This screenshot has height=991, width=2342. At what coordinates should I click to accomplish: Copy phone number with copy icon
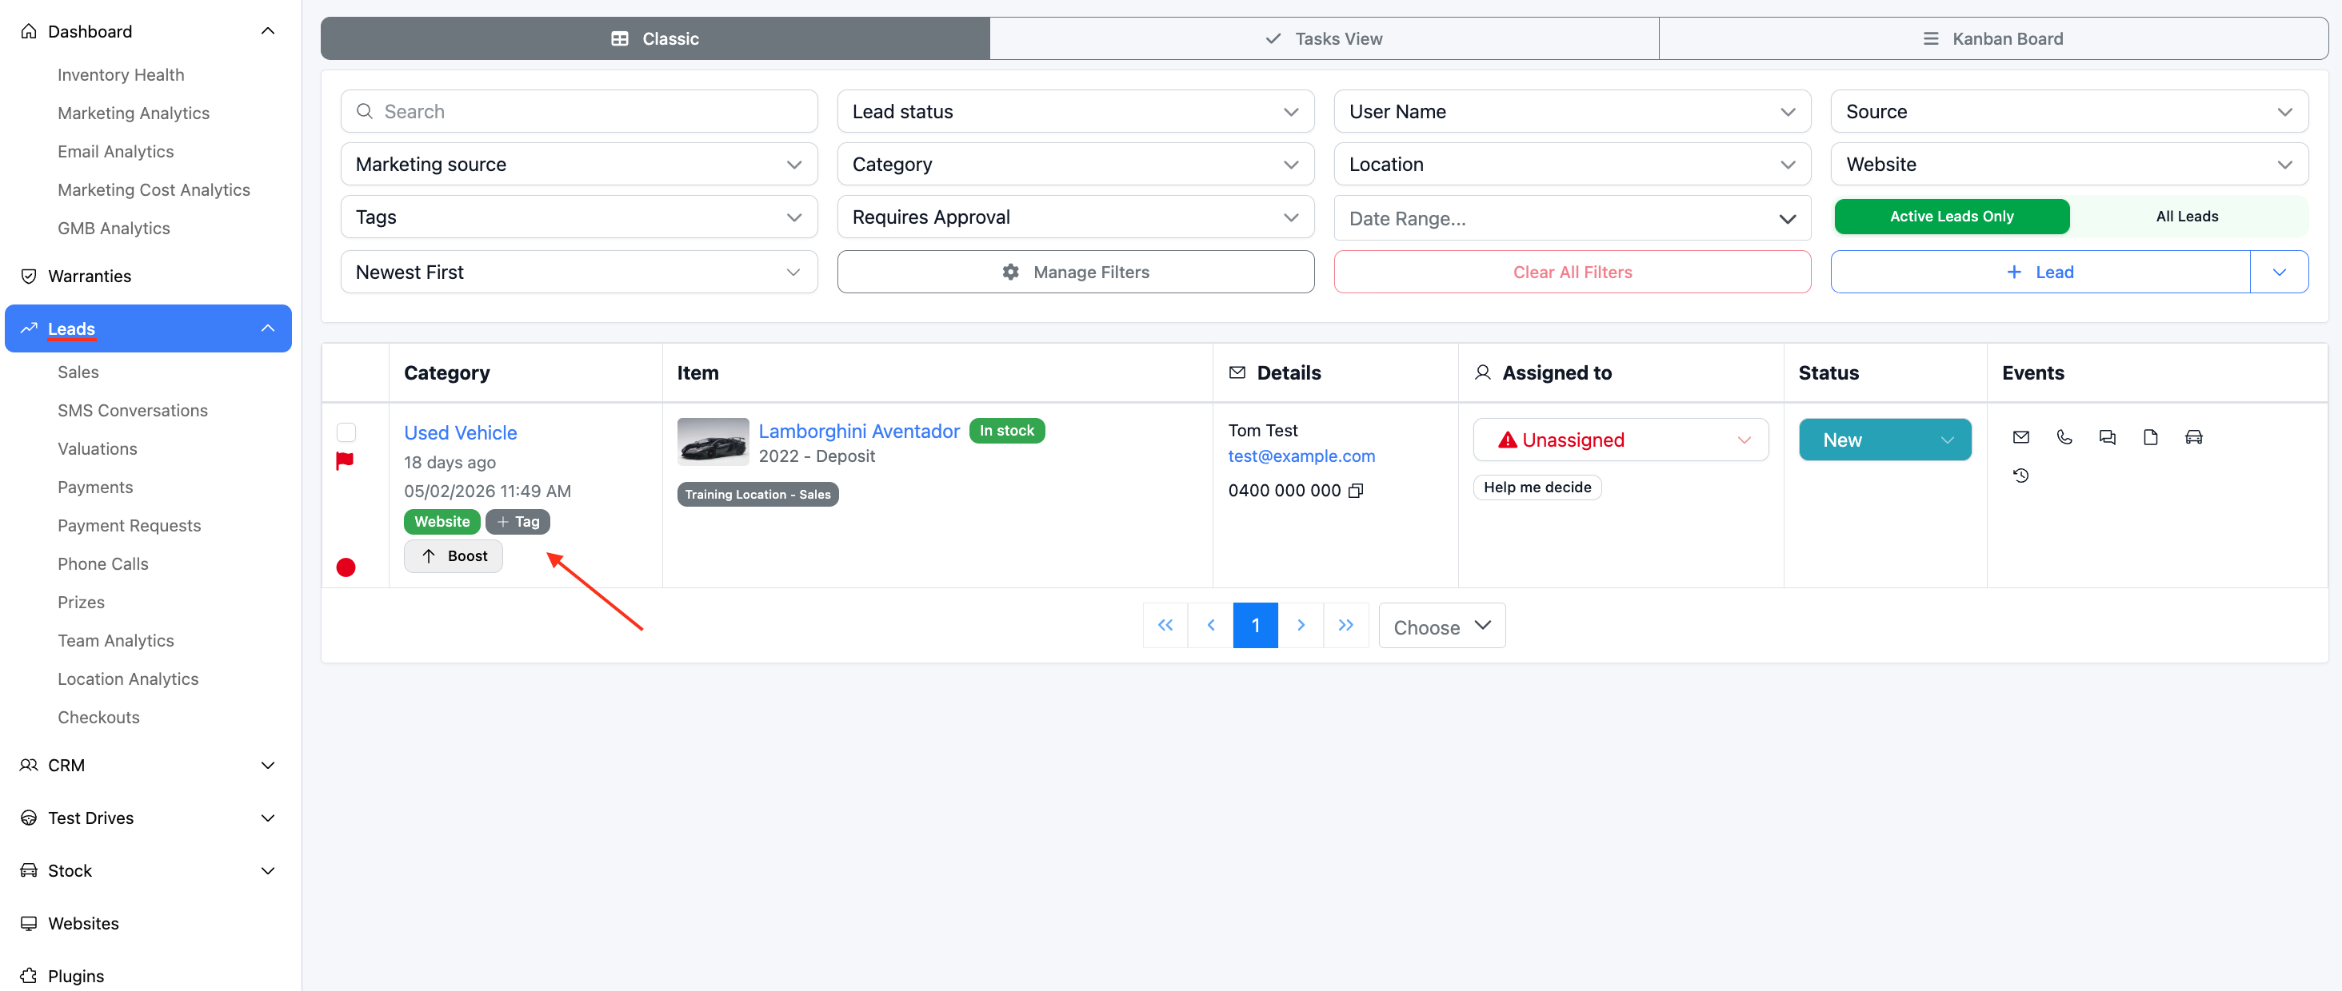click(x=1356, y=492)
